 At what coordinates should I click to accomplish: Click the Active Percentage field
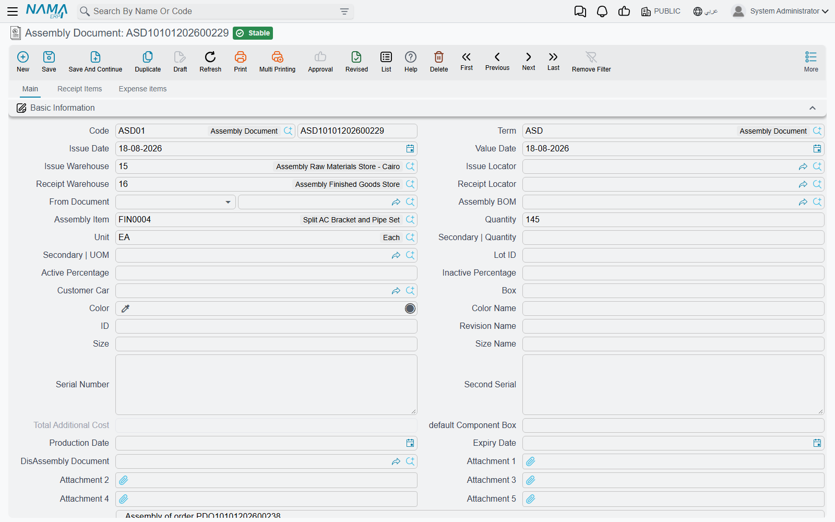point(266,273)
